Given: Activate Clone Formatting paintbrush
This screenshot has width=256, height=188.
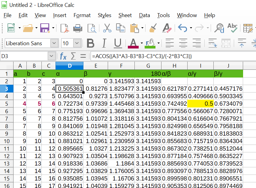Looking at the screenshot, I should (x=153, y=28).
